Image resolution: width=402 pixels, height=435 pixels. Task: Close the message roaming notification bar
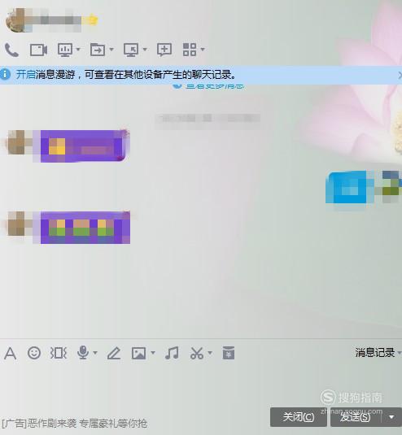pos(400,75)
